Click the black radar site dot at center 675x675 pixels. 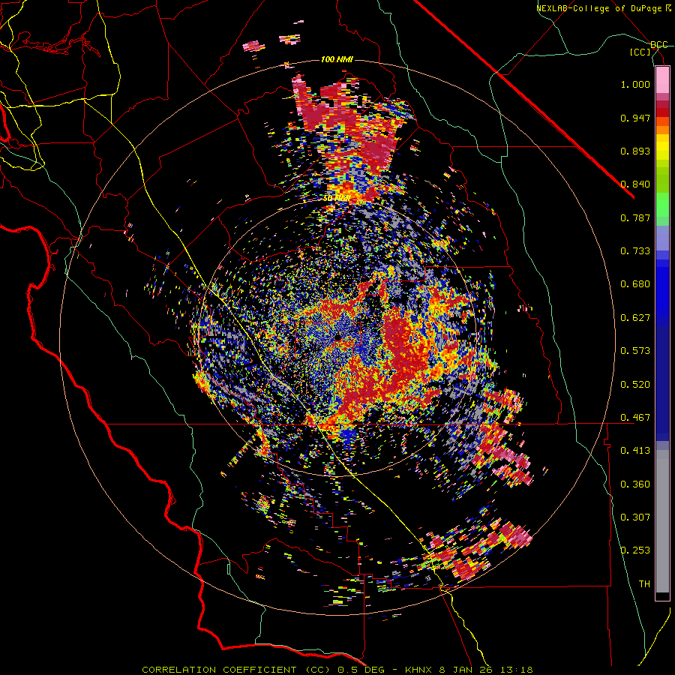(x=338, y=337)
